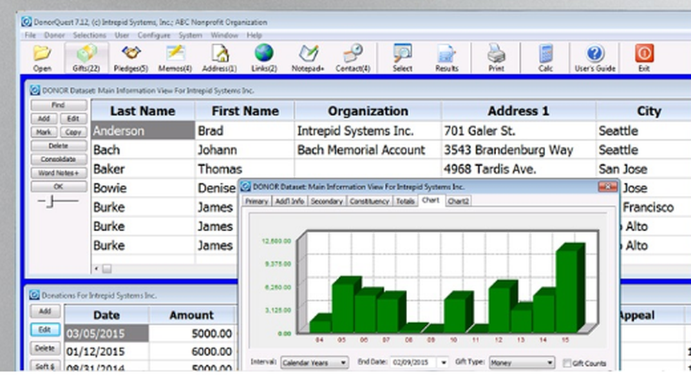Screen dimensions: 691x390
Task: Open the System menu
Action: pyautogui.click(x=191, y=35)
